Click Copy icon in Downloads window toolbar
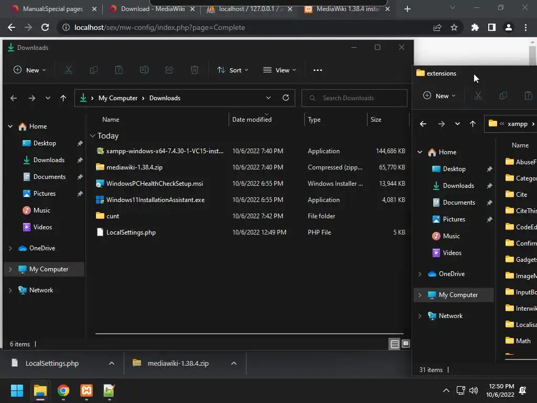 tap(93, 70)
